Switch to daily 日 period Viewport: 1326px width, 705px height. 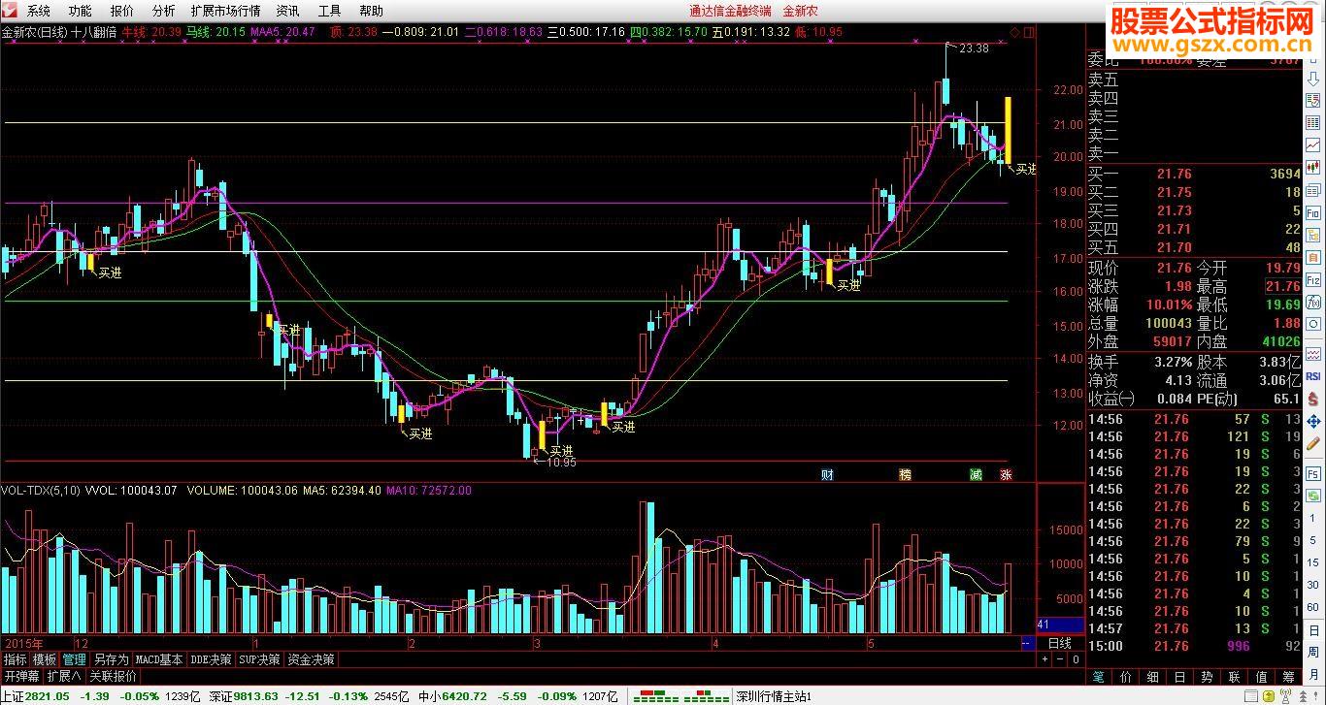tap(1313, 632)
